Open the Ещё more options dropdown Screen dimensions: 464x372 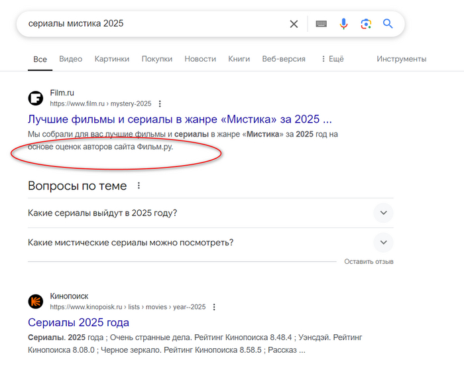(332, 59)
